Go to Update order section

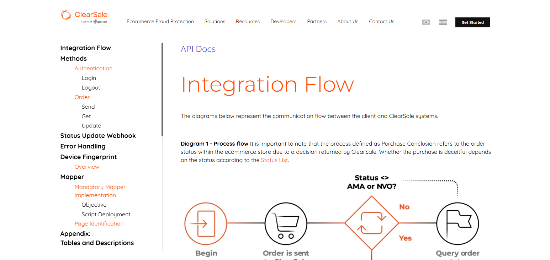(x=91, y=126)
